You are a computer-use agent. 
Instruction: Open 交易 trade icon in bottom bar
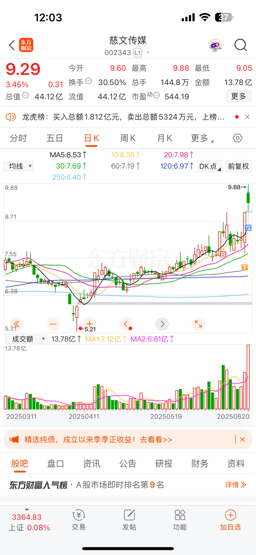point(79,520)
